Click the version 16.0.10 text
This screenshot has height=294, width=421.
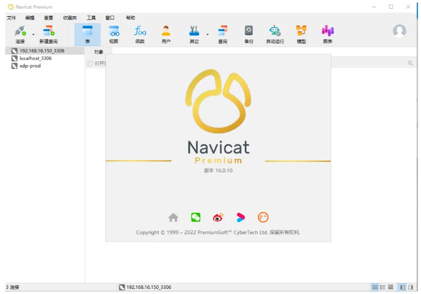pos(218,170)
